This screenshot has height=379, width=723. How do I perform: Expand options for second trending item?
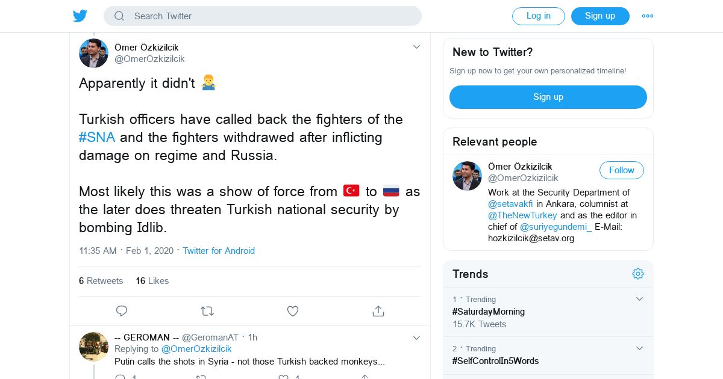pos(640,348)
